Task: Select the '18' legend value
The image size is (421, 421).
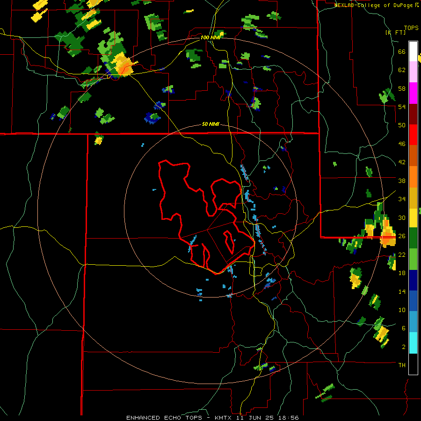Action: [x=402, y=273]
